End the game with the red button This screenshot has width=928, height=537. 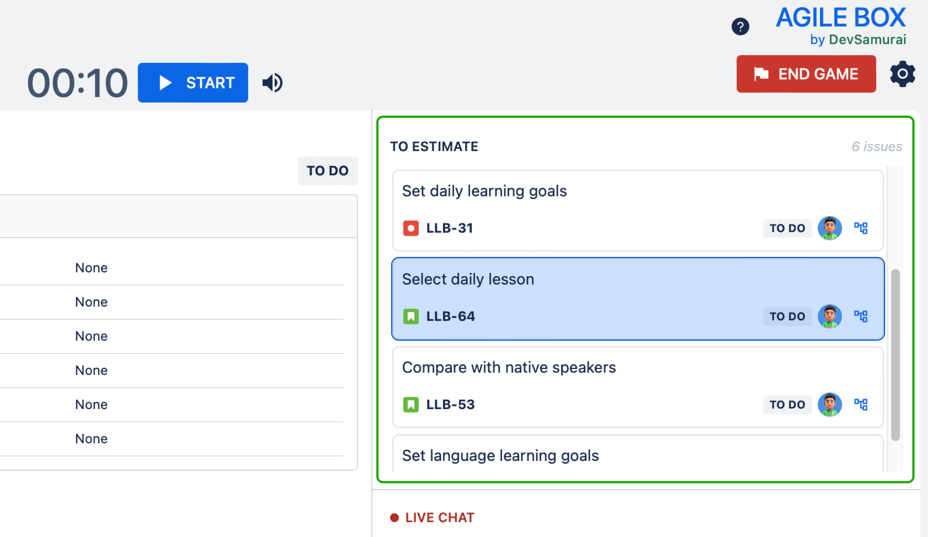[x=806, y=74]
